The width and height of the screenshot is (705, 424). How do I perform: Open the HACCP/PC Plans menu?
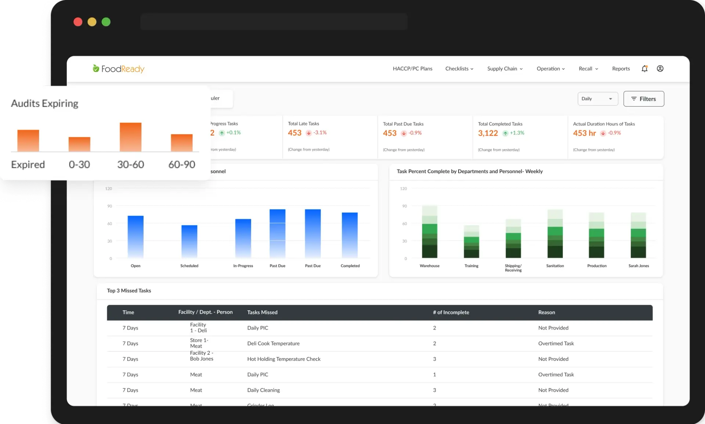click(x=412, y=69)
